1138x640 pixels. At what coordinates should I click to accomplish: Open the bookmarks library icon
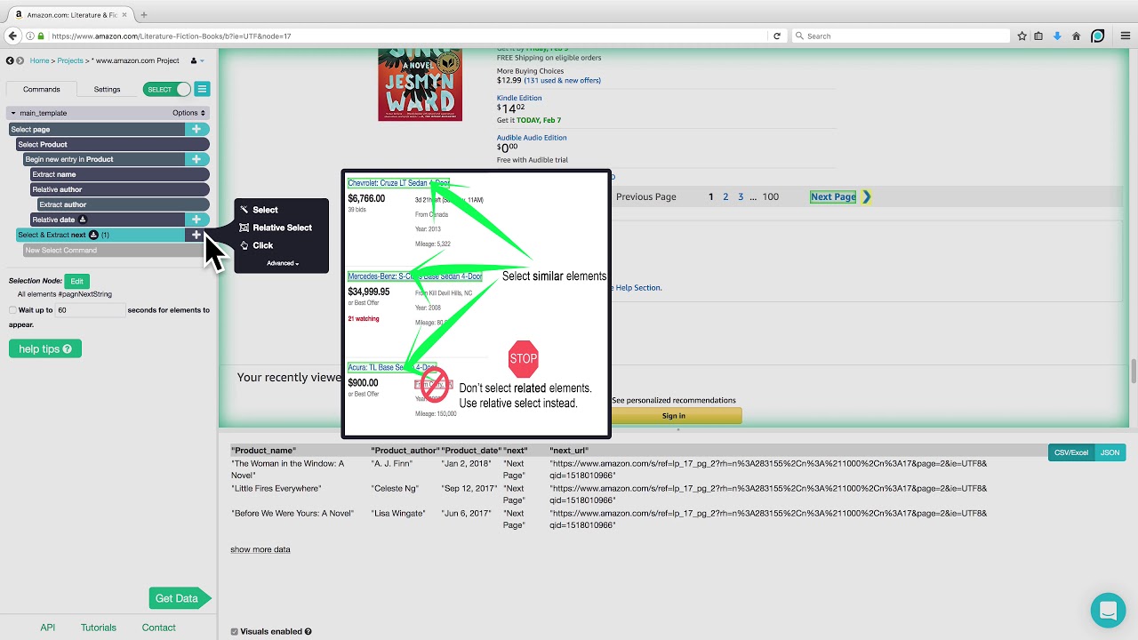click(1038, 36)
